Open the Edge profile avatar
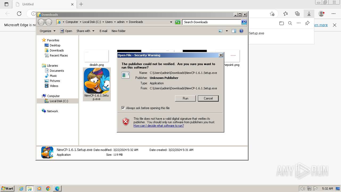 click(322, 14)
